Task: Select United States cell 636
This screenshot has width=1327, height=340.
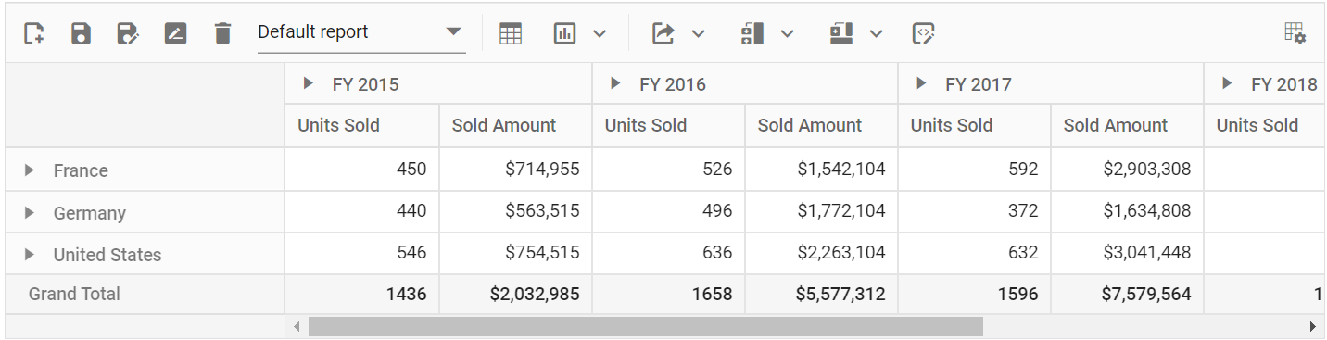Action: (x=668, y=253)
